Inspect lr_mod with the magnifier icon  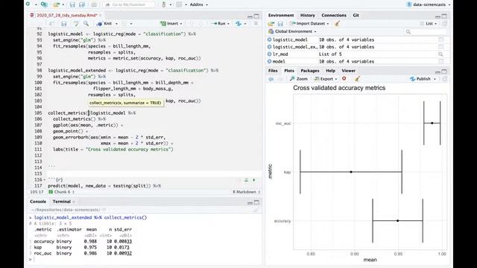[x=440, y=54]
